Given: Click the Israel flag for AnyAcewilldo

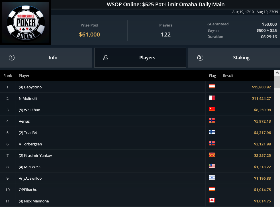Looking at the screenshot, I should click(x=212, y=178).
